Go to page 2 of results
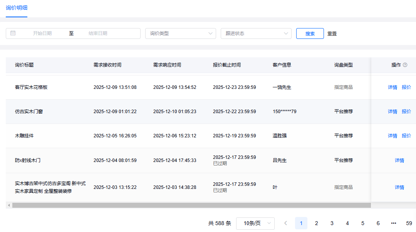Screen dimensions: 416x232 pos(316,223)
